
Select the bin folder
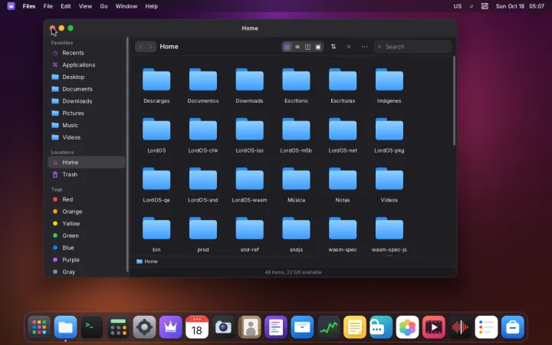(x=156, y=235)
